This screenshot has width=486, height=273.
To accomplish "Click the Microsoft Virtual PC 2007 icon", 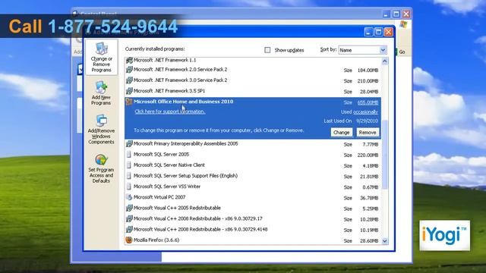I will point(129,197).
